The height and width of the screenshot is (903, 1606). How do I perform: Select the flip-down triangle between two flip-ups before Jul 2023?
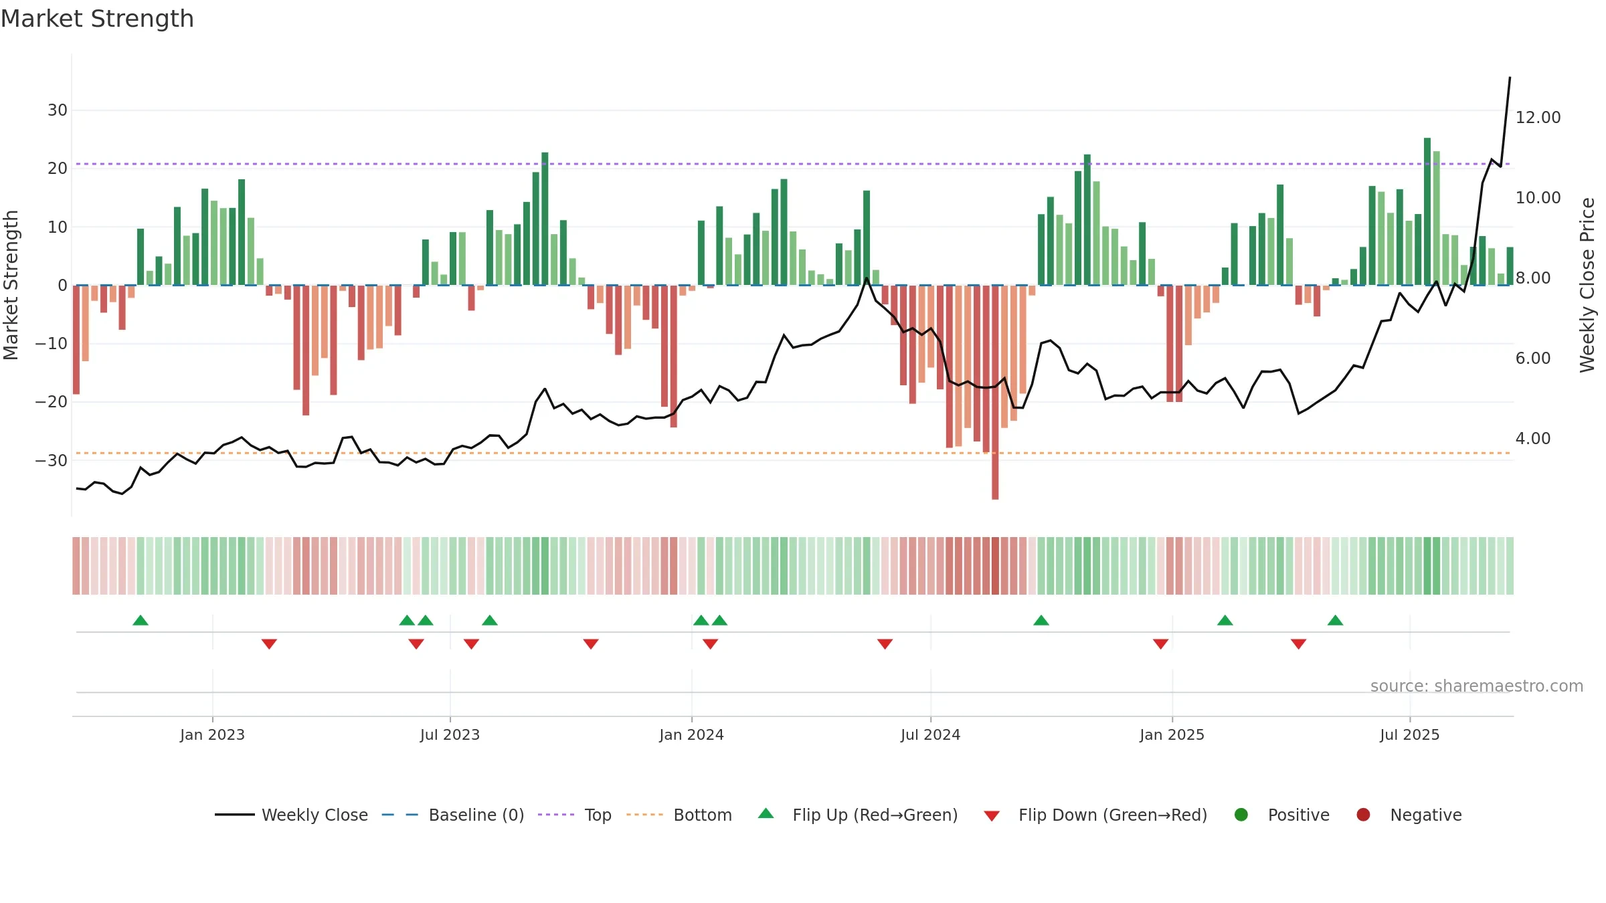pyautogui.click(x=416, y=643)
